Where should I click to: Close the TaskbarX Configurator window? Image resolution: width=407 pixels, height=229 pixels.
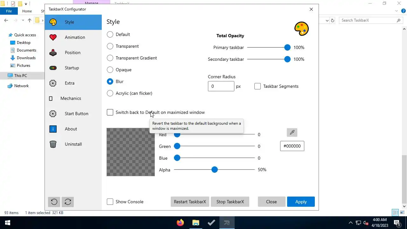pos(311,9)
